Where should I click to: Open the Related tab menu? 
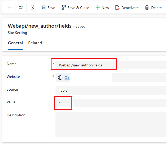[x=38, y=43]
